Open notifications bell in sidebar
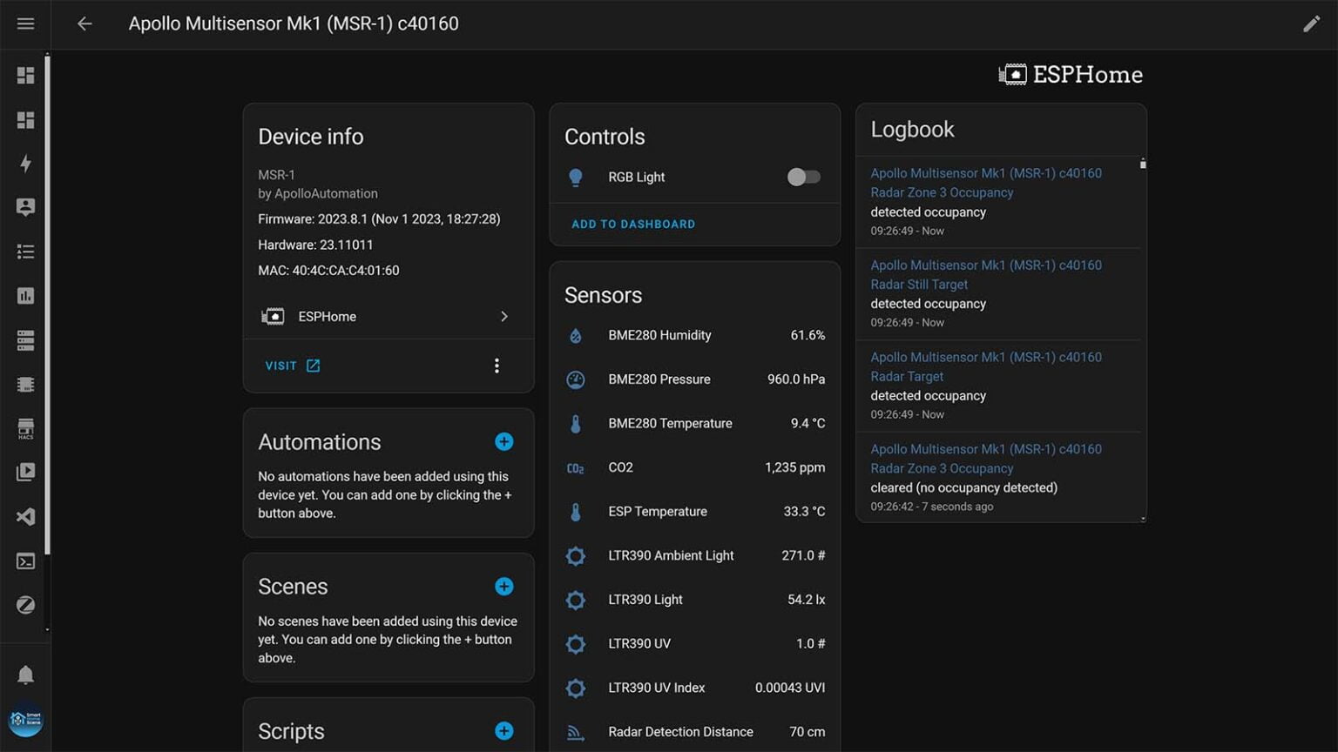Image resolution: width=1338 pixels, height=752 pixels. tap(25, 675)
